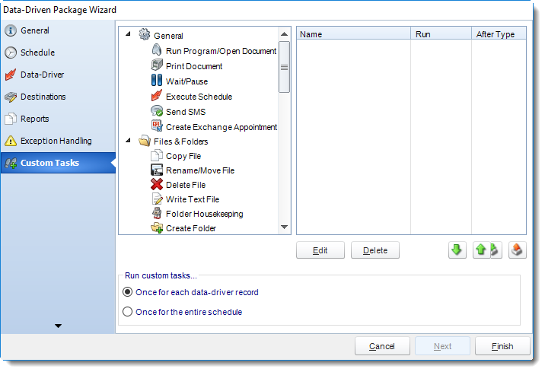Select the Send SMS task label
The image size is (545, 372).
(x=186, y=112)
